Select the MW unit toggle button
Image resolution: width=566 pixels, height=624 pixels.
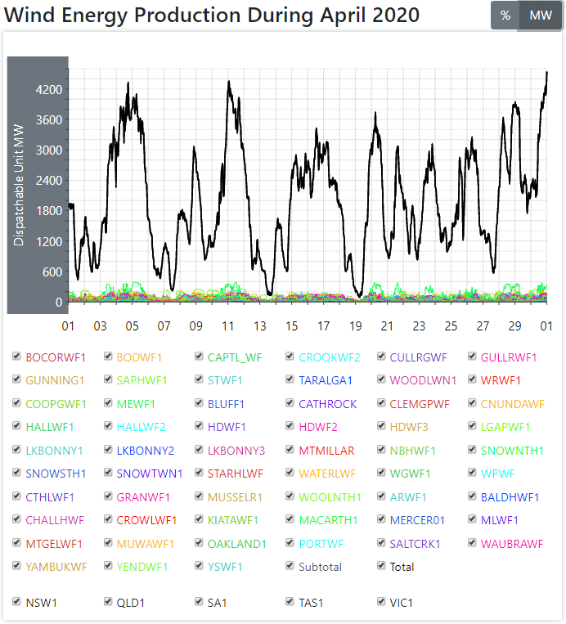(541, 16)
